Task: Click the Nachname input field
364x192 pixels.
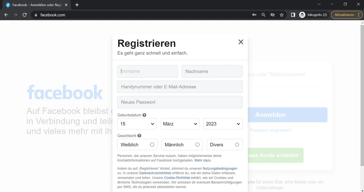Action: [x=212, y=72]
